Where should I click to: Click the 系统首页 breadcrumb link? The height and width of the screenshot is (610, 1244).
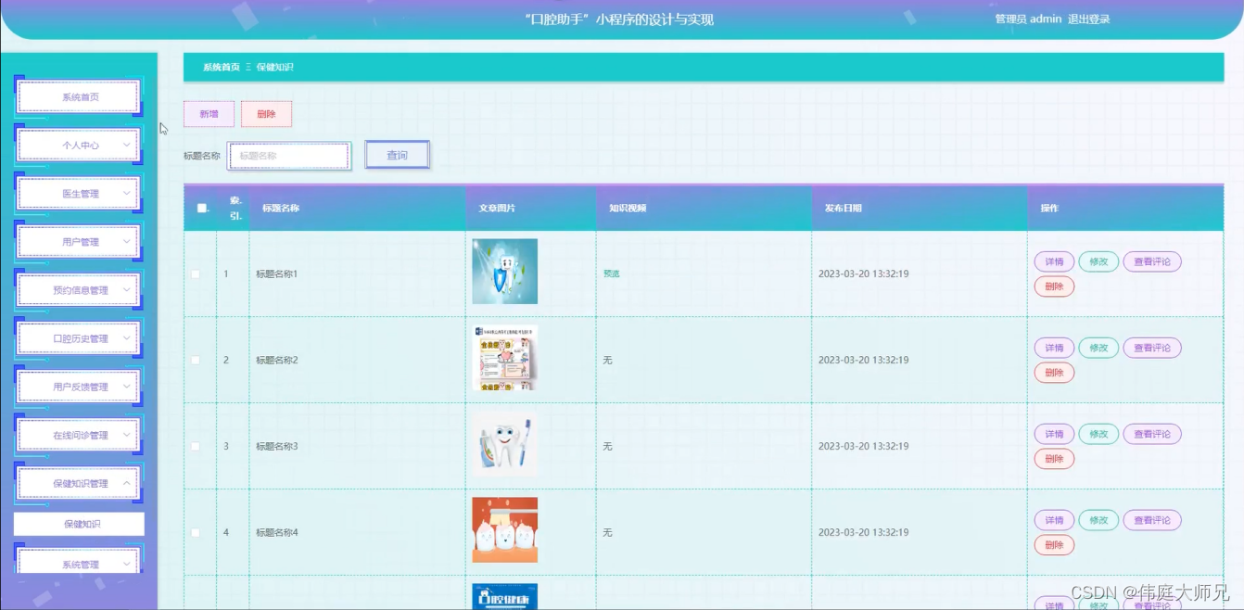click(x=222, y=67)
